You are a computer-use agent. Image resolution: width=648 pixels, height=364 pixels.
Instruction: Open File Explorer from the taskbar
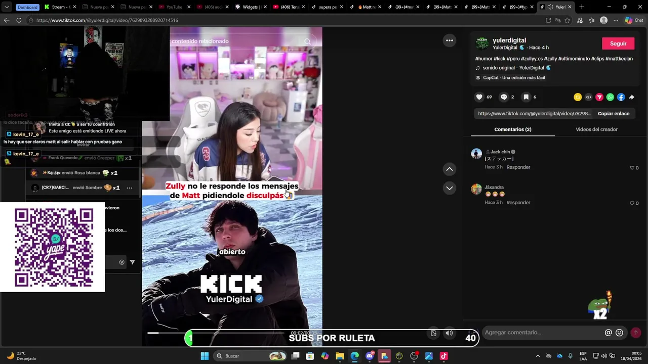click(340, 356)
